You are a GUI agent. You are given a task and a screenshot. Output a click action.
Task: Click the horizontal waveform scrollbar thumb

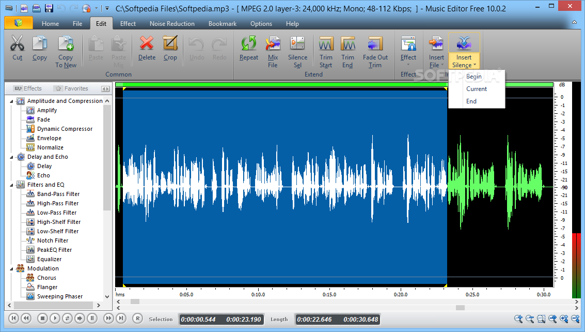(135, 301)
